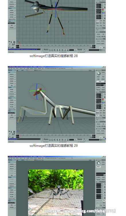Click the camera icon in figure 29 viewport header
Image resolution: width=126 pixels, height=216 pixels.
pos(35,70)
